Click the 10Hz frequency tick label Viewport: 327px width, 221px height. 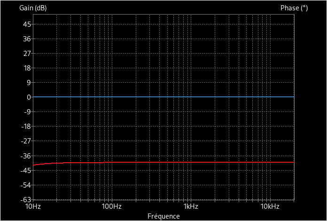click(x=33, y=206)
